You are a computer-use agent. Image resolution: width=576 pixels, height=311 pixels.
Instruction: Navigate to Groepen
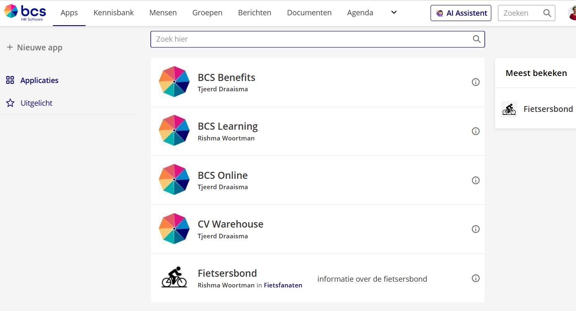pyautogui.click(x=207, y=13)
